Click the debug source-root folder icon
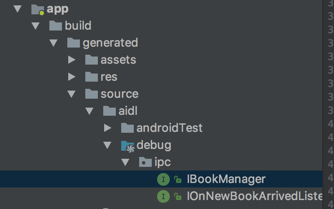The width and height of the screenshot is (334, 209). tap(128, 145)
